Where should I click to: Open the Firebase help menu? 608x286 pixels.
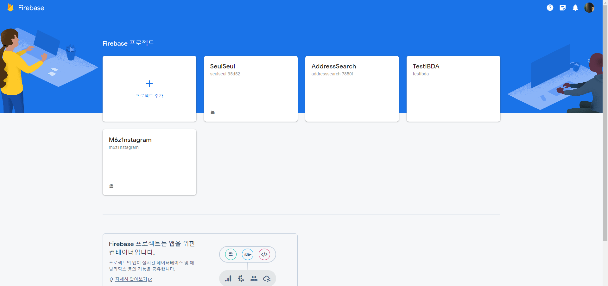[x=550, y=8]
